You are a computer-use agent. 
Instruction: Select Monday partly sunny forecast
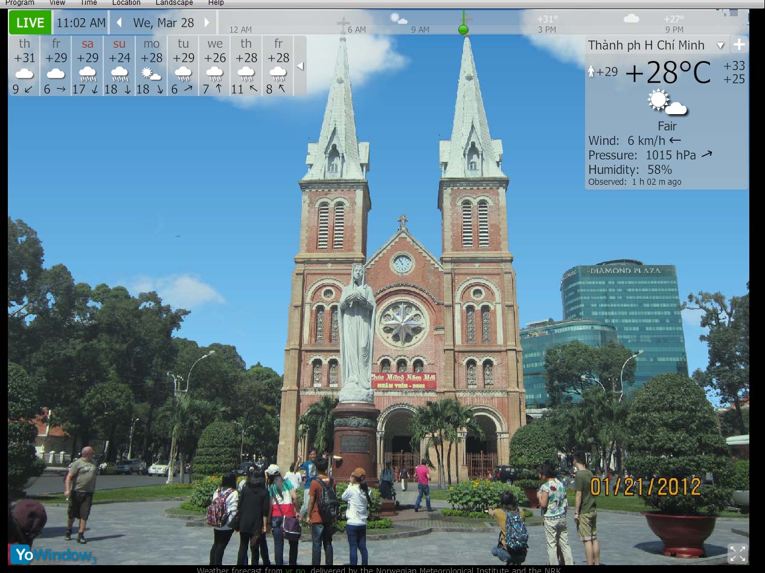tap(151, 66)
